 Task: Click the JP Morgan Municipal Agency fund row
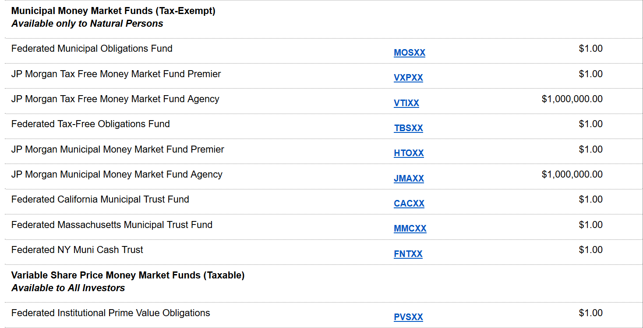[117, 174]
